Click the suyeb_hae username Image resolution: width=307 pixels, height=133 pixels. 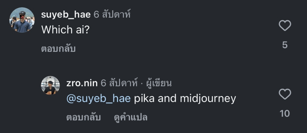(66, 14)
